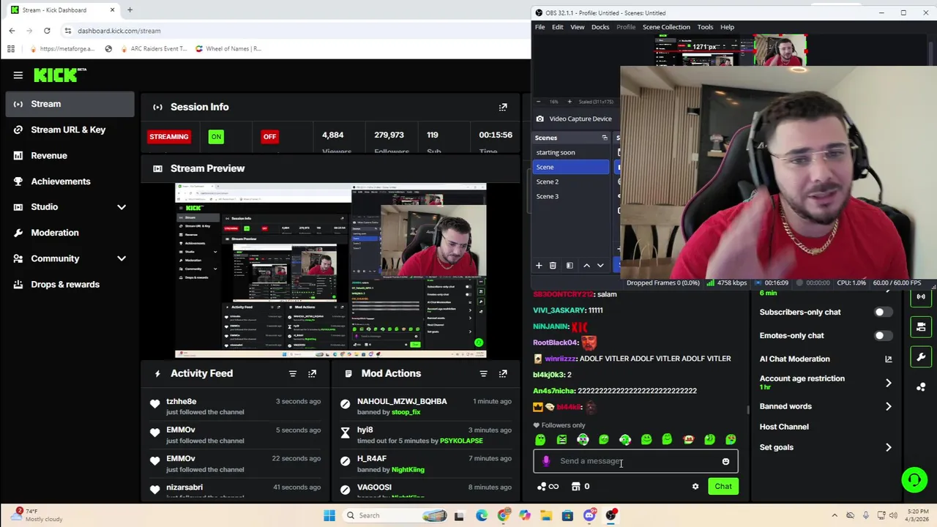
Task: Click the Send a message input field
Action: tap(635, 461)
